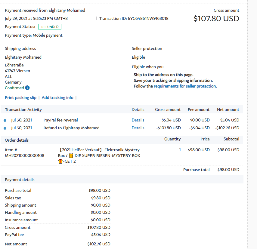Click the timeline dot for the refund entry

pos(5,128)
